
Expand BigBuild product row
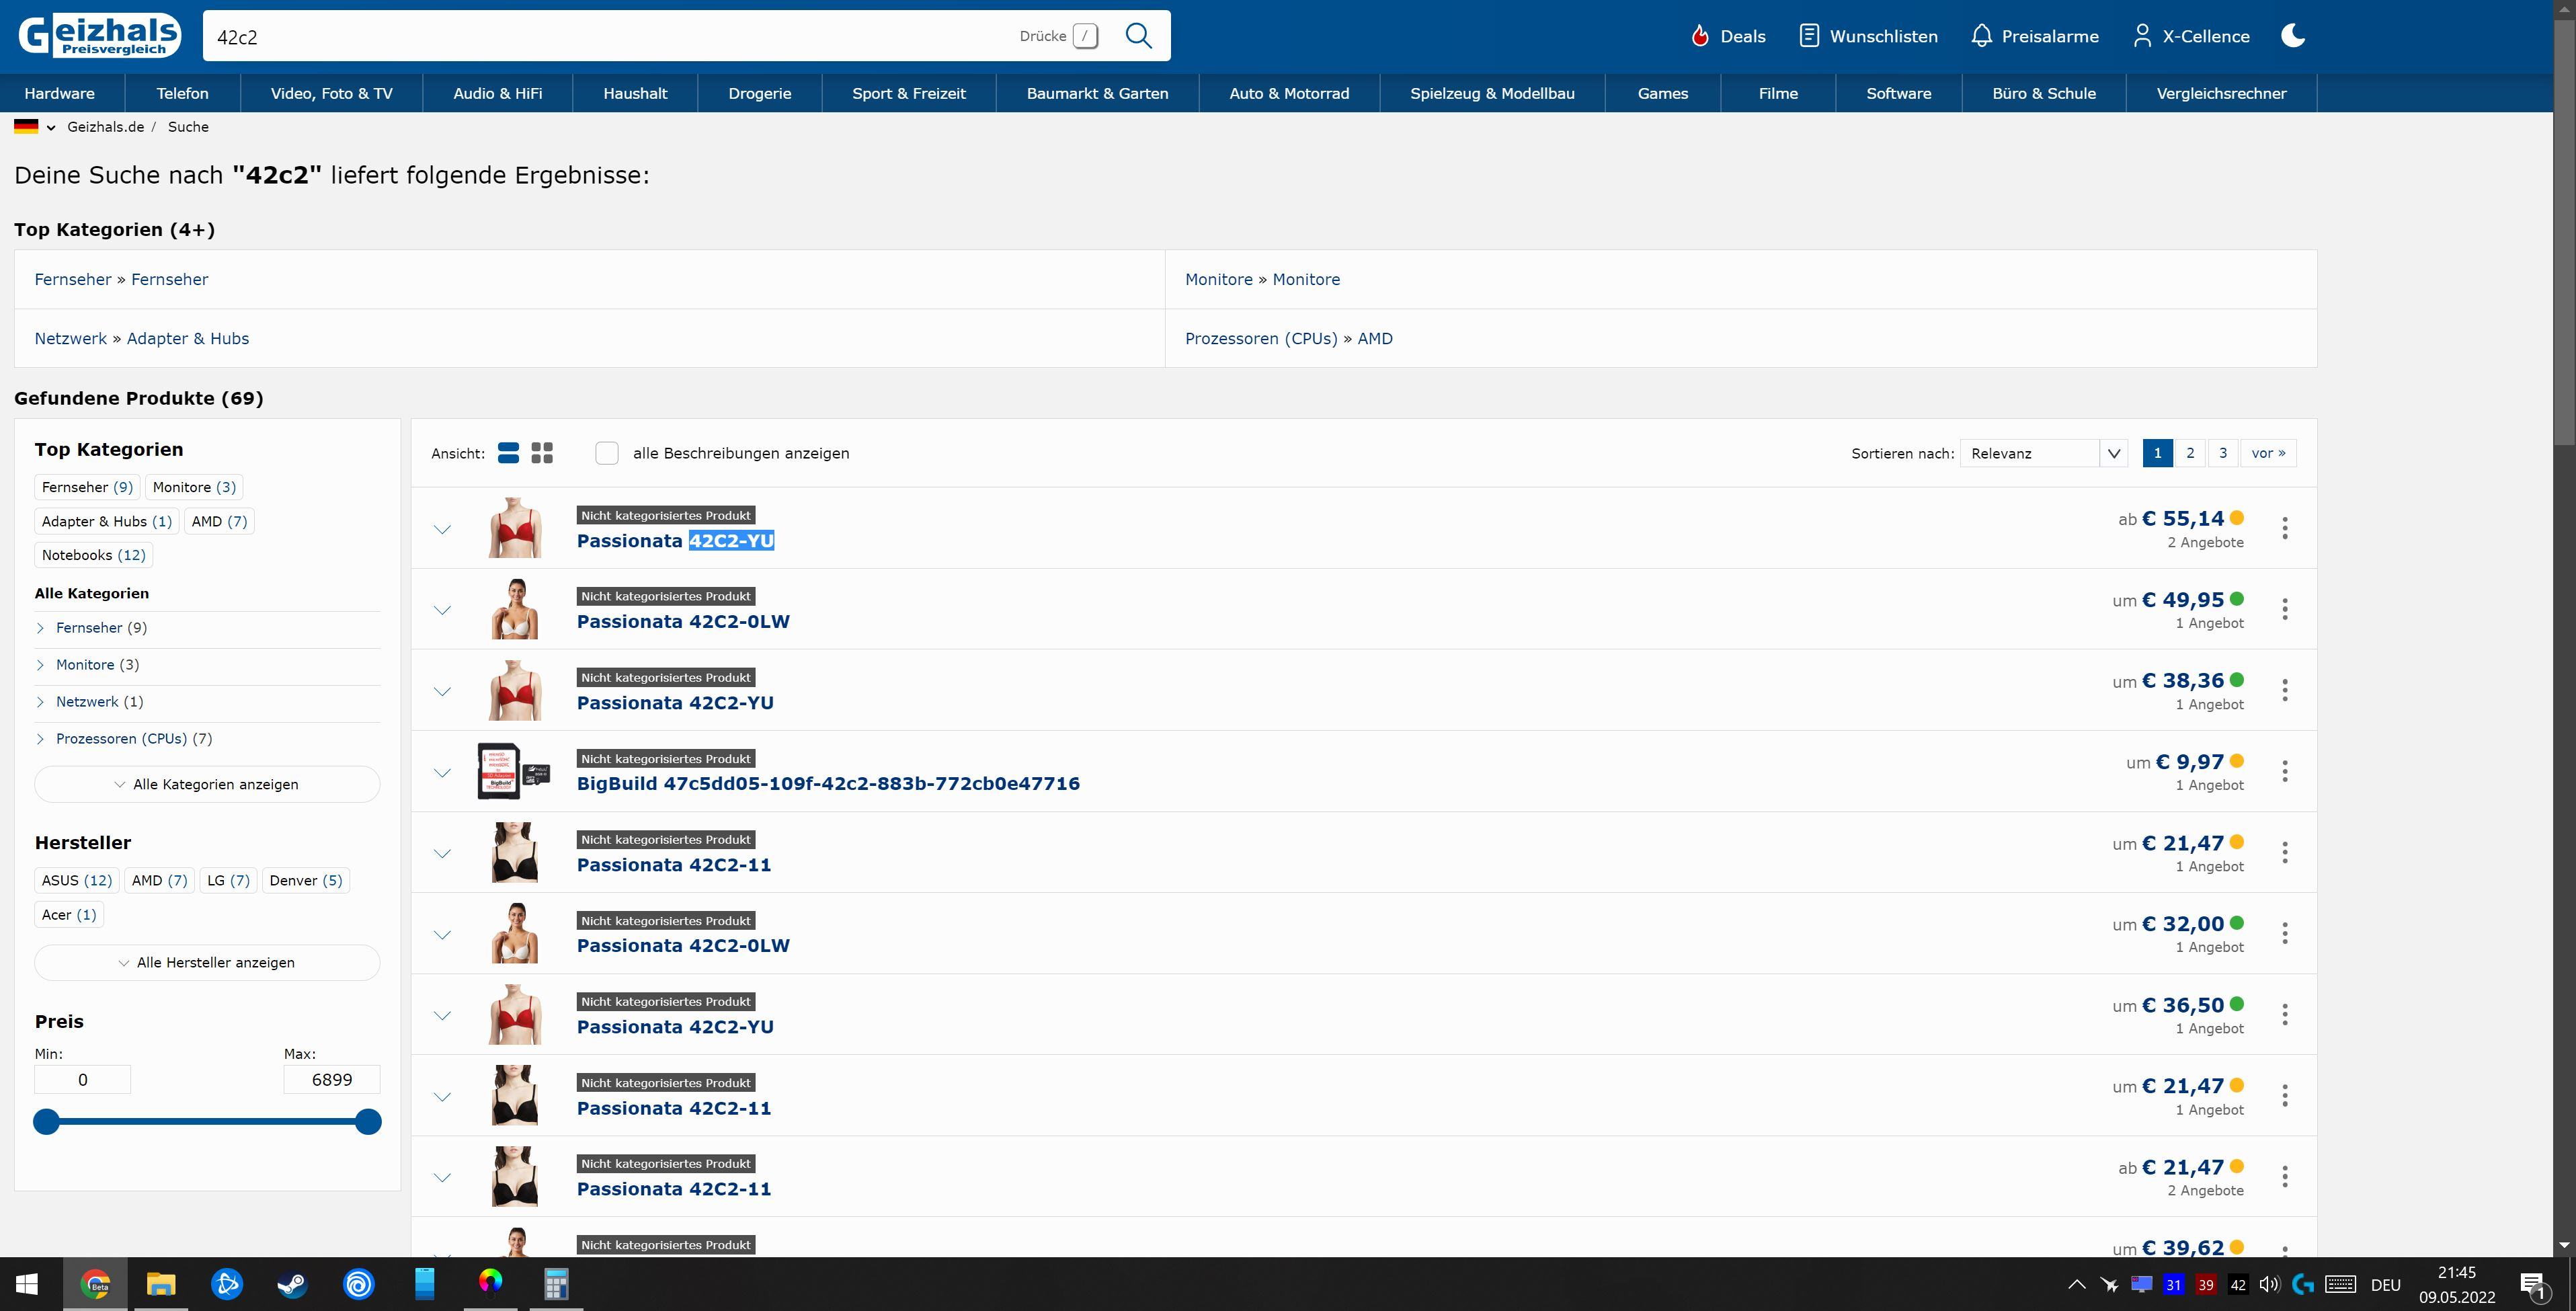442,772
